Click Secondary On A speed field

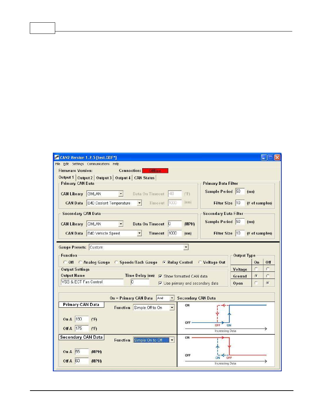82,352
